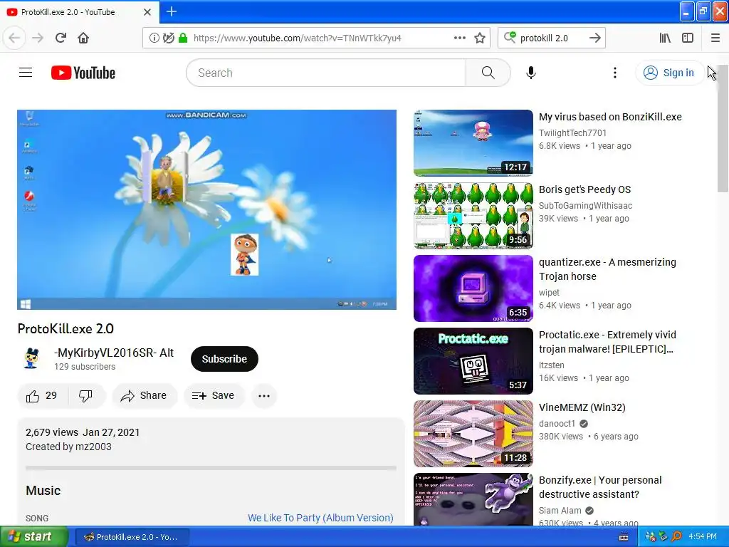729x547 pixels.
Task: Open the -MyKirbyVL2016SR- Alt channel name link
Action: pos(114,353)
